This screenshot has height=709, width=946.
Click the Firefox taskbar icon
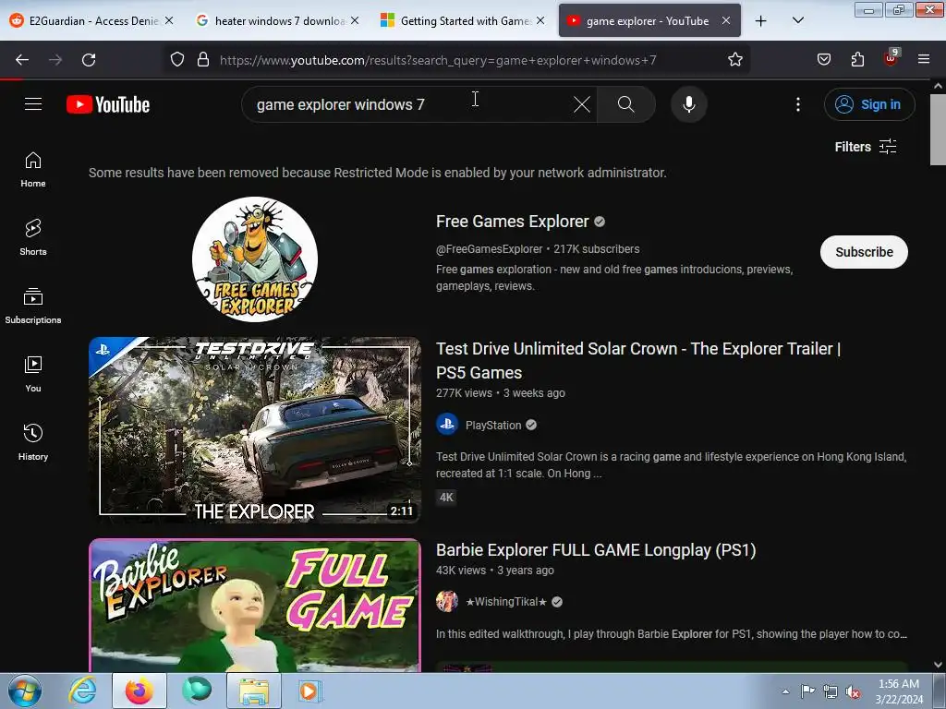click(139, 691)
